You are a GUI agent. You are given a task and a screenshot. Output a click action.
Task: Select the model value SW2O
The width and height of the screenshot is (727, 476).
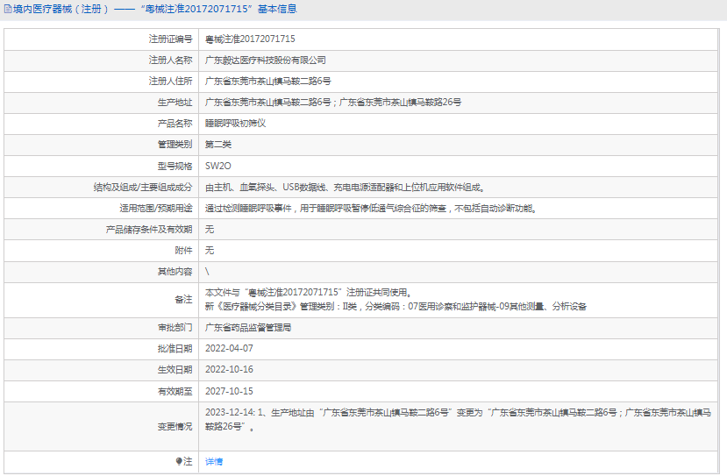pyautogui.click(x=217, y=166)
